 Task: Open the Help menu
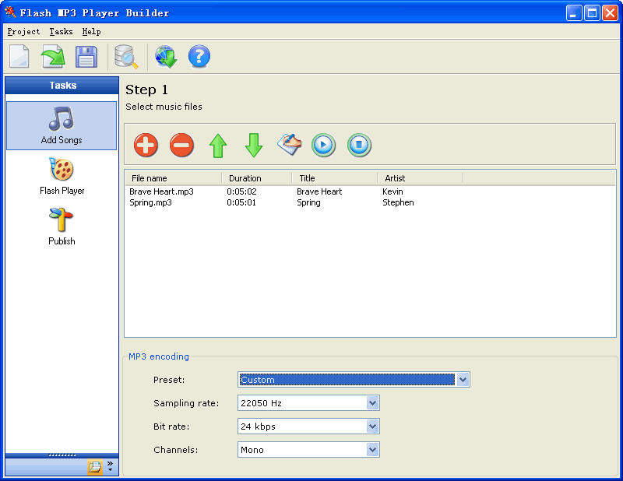pyautogui.click(x=91, y=31)
